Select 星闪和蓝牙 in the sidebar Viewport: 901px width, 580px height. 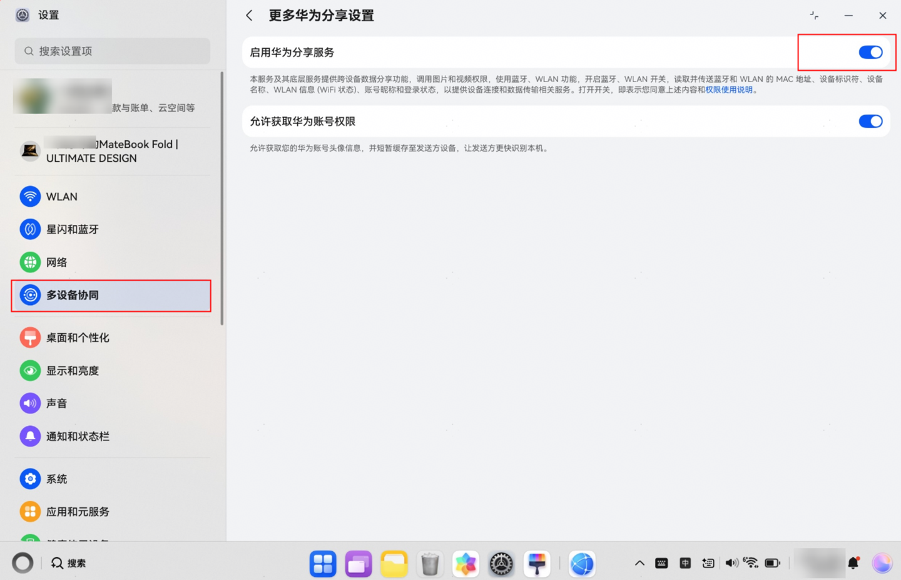(71, 229)
